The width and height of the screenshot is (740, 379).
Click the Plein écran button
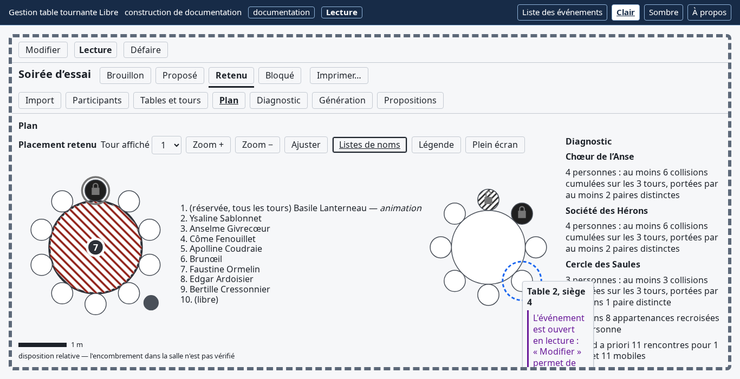pyautogui.click(x=495, y=145)
